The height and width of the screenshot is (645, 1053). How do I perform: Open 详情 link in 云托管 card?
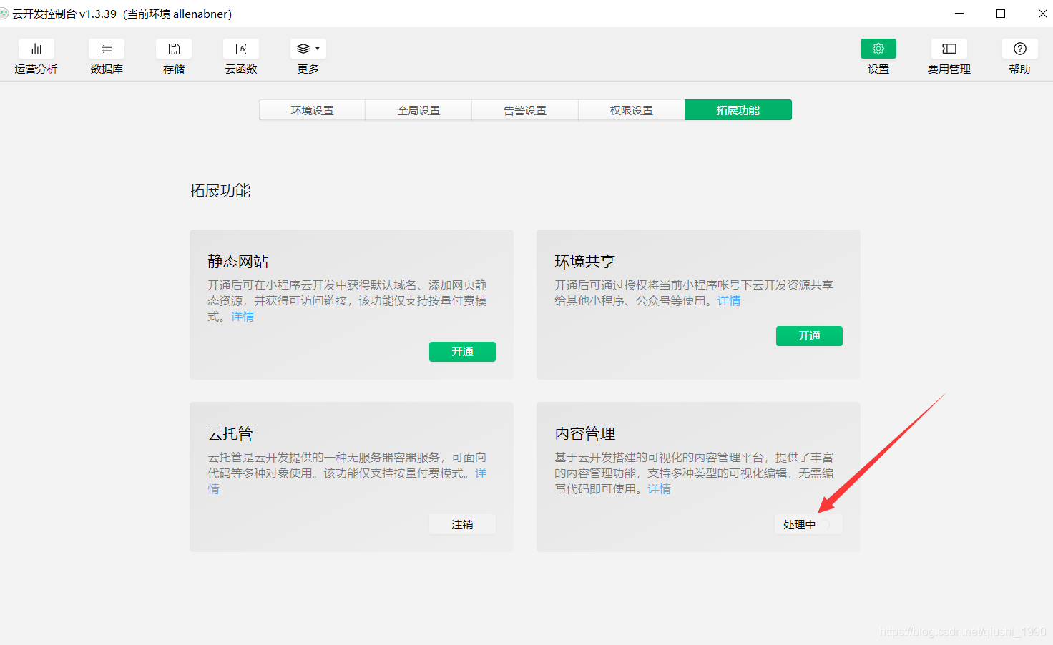(481, 473)
